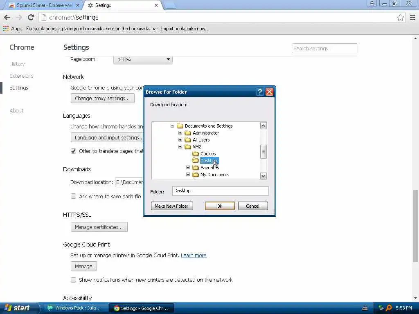Close the Settings tab
Image resolution: width=419 pixels, height=314 pixels.
point(156,5)
